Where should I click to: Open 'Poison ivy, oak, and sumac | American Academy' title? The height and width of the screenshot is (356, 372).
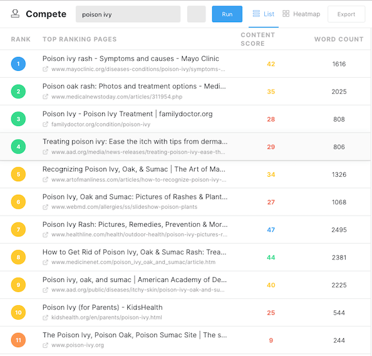tap(135, 280)
